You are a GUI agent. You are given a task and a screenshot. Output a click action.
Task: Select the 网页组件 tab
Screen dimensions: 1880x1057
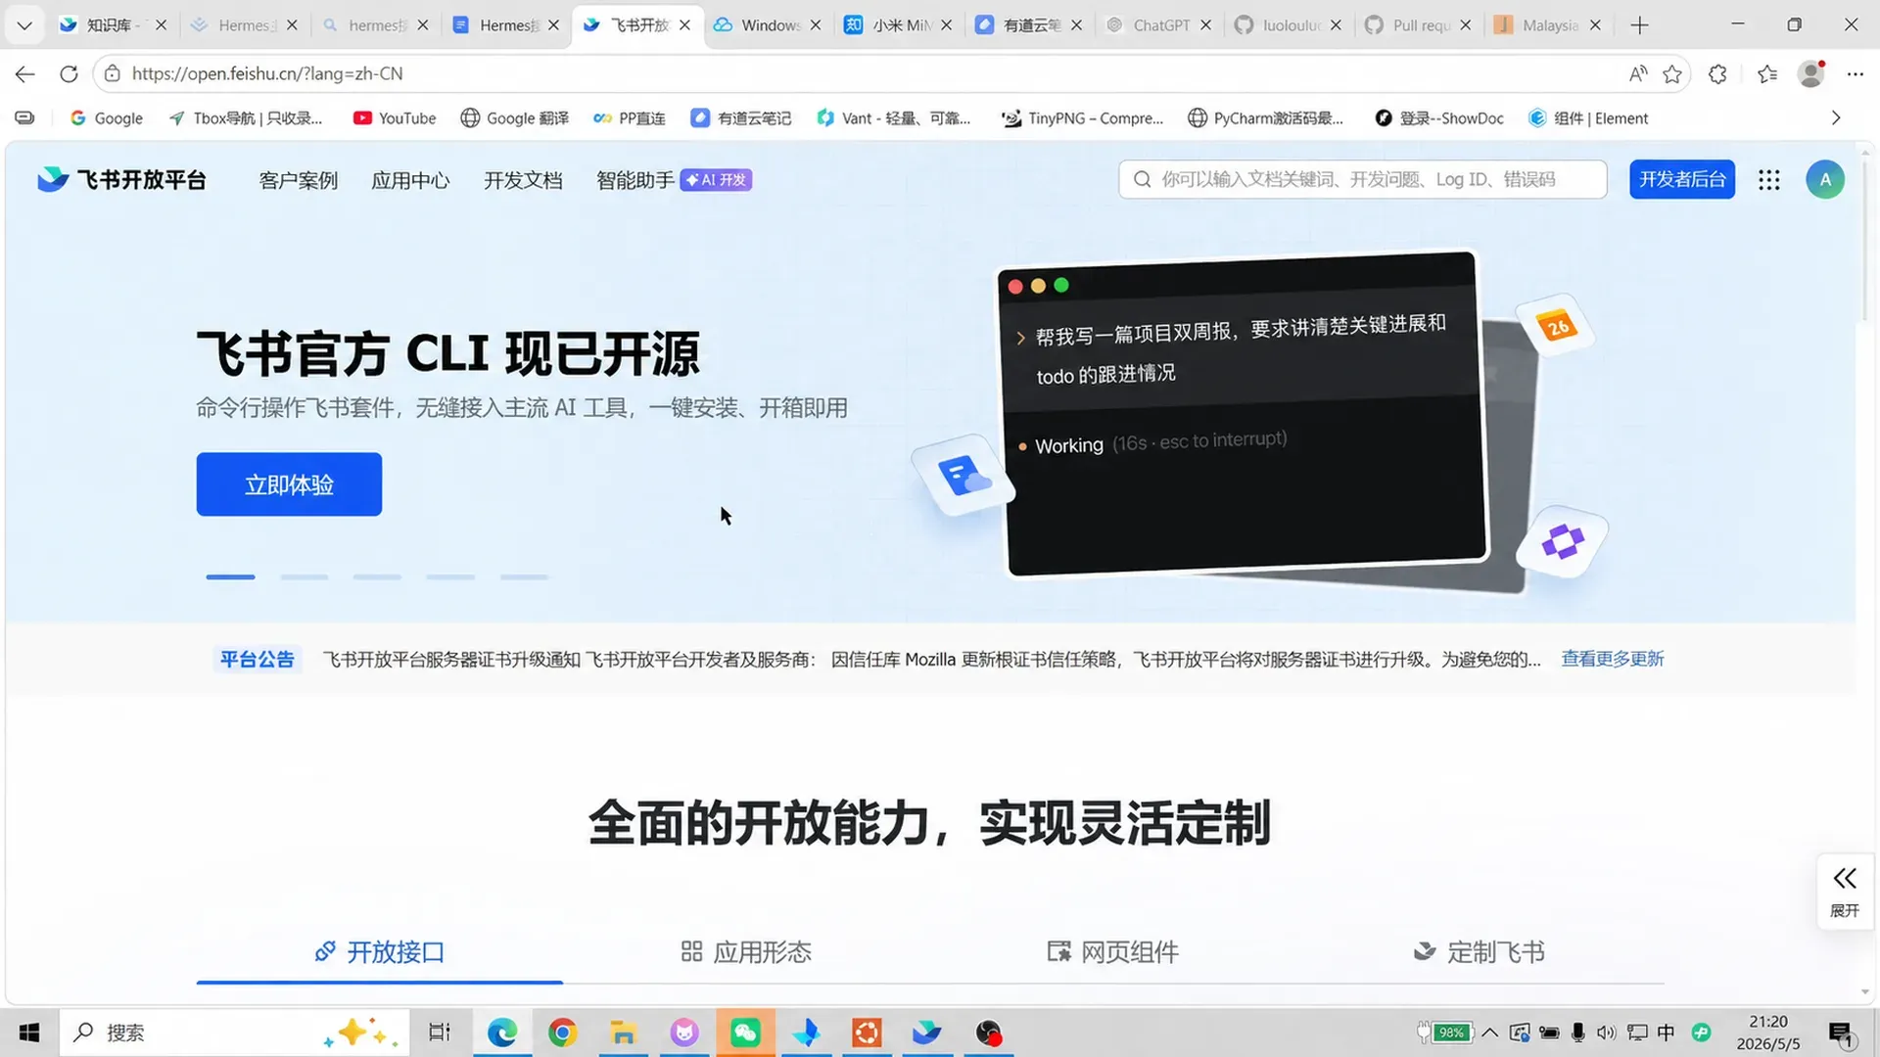pyautogui.click(x=1113, y=951)
